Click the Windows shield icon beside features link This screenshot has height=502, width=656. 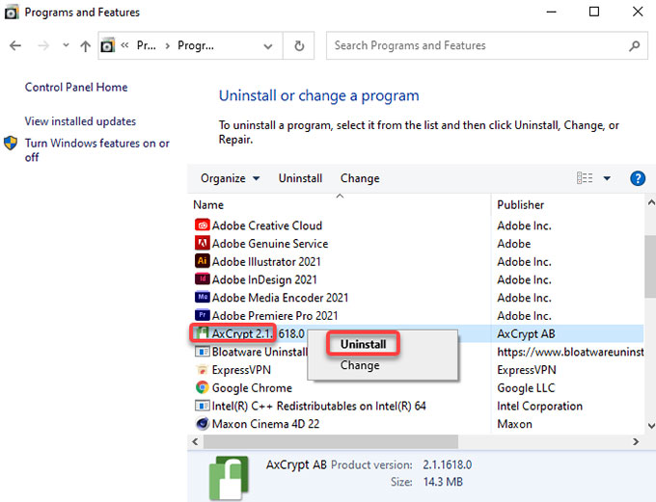[11, 143]
